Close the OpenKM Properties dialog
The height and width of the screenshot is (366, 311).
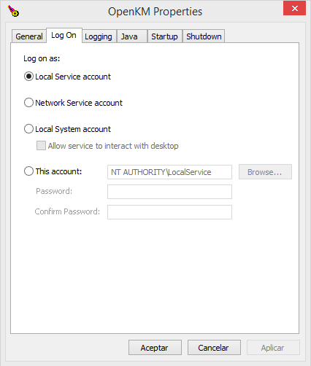tap(294, 8)
